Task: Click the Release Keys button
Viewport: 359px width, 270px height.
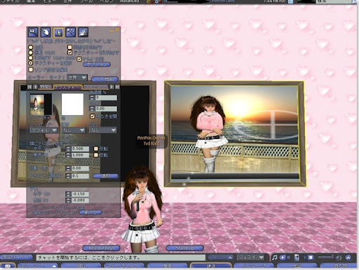Action: pyautogui.click(x=101, y=248)
